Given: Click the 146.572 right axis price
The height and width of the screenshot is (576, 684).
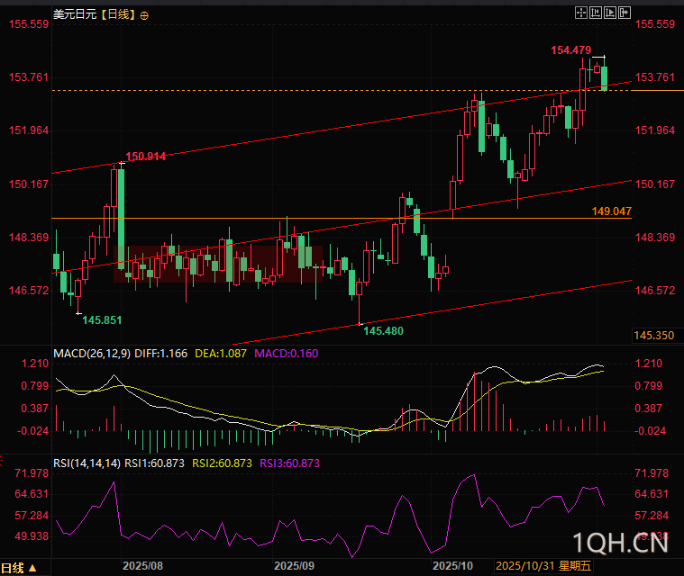Looking at the screenshot, I should pyautogui.click(x=655, y=290).
